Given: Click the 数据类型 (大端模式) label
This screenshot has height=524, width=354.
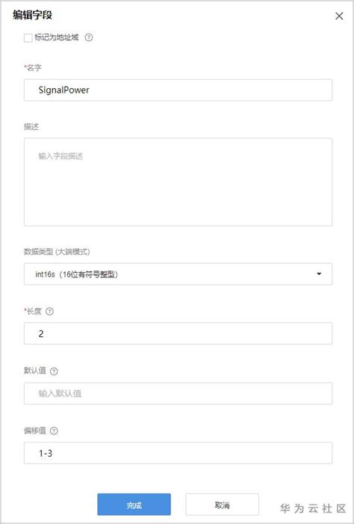Looking at the screenshot, I should click(x=57, y=252).
